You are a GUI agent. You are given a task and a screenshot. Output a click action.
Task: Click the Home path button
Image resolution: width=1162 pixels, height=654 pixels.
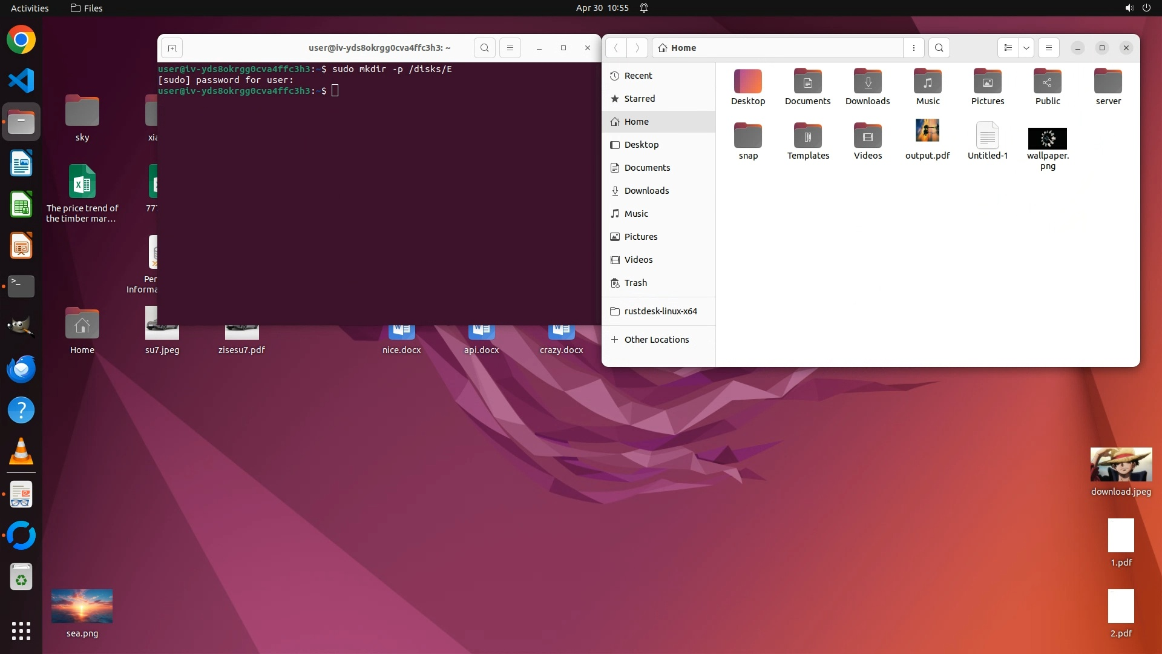(x=677, y=48)
